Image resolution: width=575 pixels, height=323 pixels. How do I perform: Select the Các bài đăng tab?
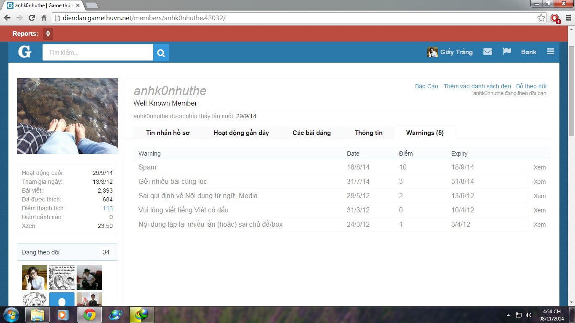(311, 133)
